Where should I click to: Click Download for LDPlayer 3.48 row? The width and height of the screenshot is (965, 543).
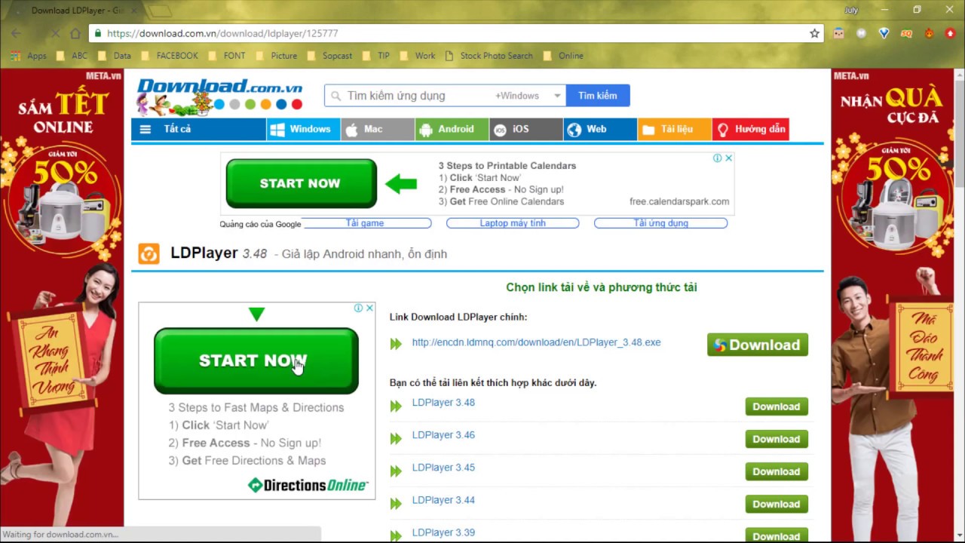[777, 406]
